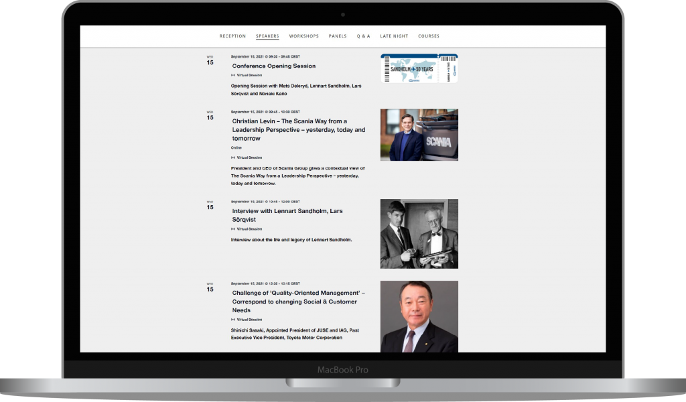This screenshot has height=402, width=686.
Task: Go to the Panels tab
Action: 338,36
